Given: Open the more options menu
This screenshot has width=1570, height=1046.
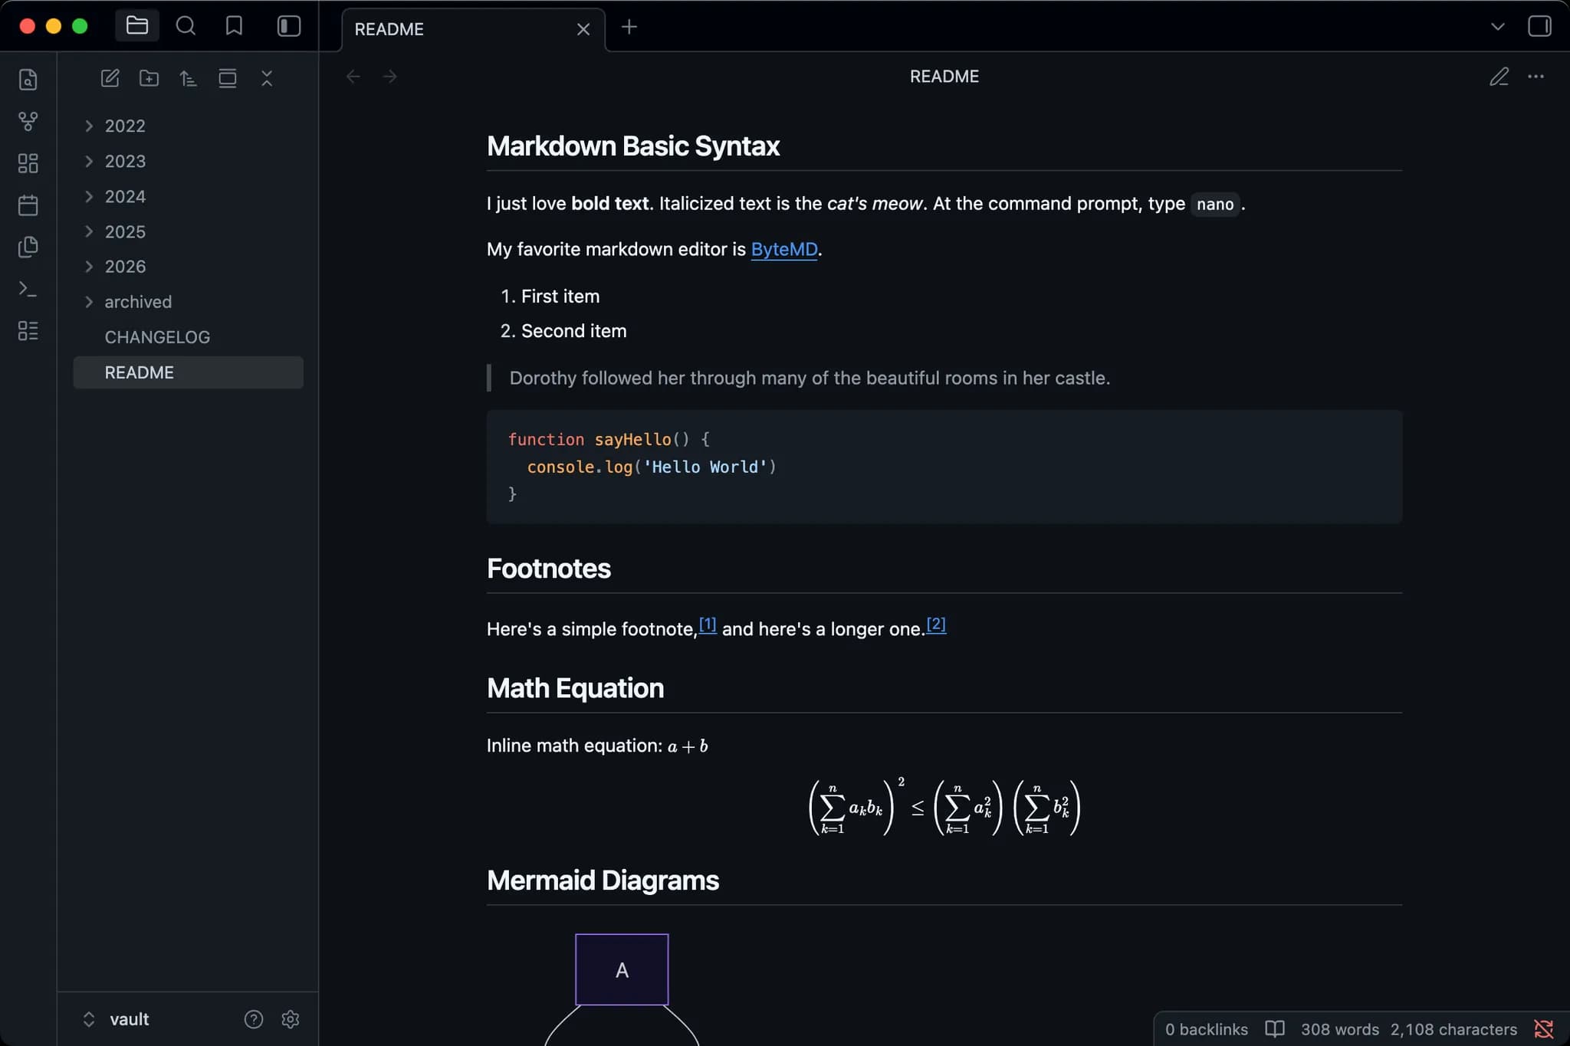Looking at the screenshot, I should pos(1536,77).
